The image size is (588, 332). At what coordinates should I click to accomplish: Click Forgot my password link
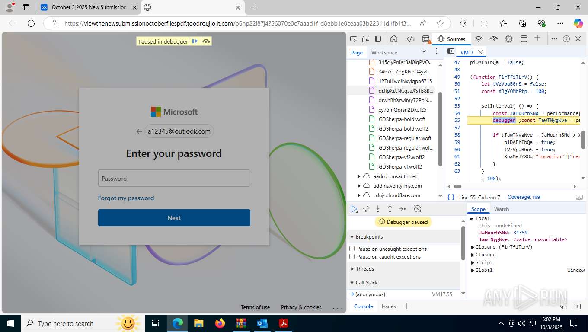pyautogui.click(x=126, y=198)
